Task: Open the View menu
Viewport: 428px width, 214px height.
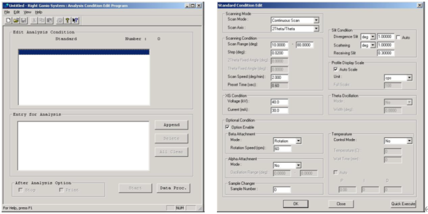Action: click(x=27, y=12)
